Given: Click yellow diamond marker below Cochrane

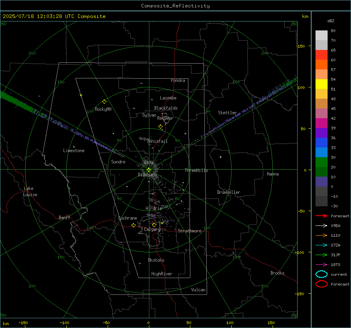Looking at the screenshot, I should click(133, 225).
